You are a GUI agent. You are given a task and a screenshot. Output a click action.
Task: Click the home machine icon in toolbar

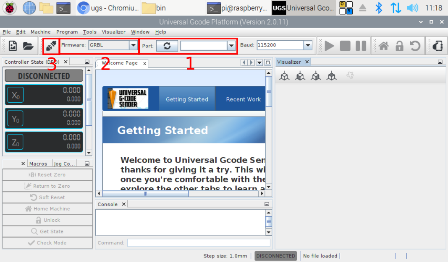coord(383,46)
